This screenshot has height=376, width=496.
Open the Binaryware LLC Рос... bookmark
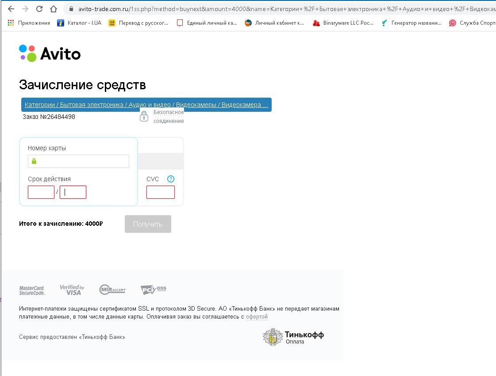click(343, 23)
